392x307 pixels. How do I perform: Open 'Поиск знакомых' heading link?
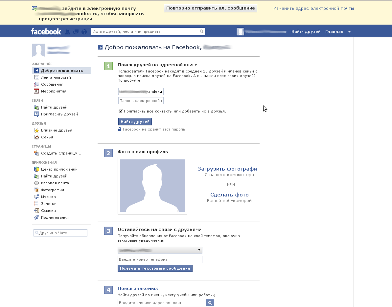click(138, 289)
